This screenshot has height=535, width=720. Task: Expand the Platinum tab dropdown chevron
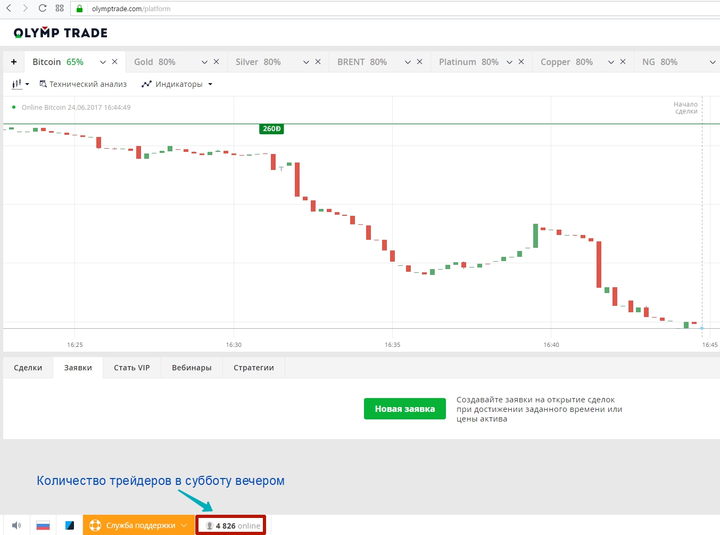pos(509,62)
